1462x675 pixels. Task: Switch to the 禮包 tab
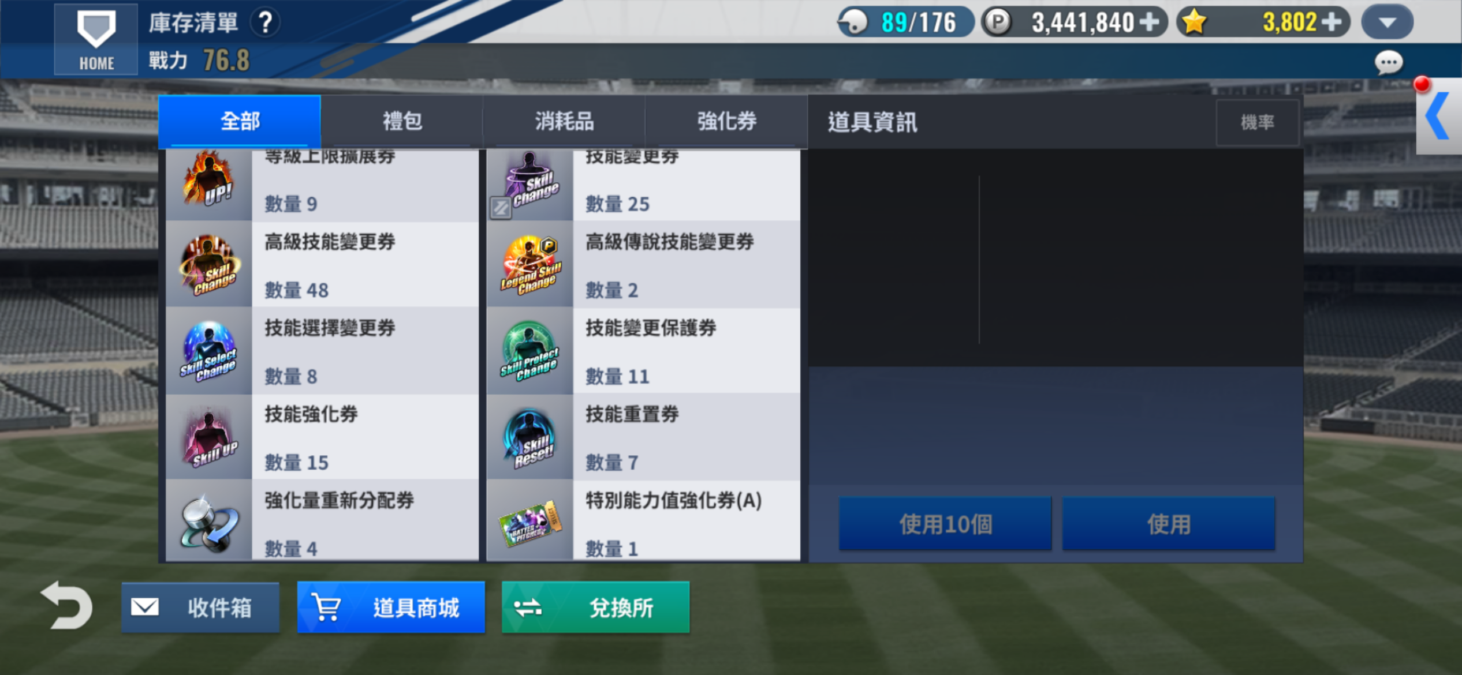(402, 121)
